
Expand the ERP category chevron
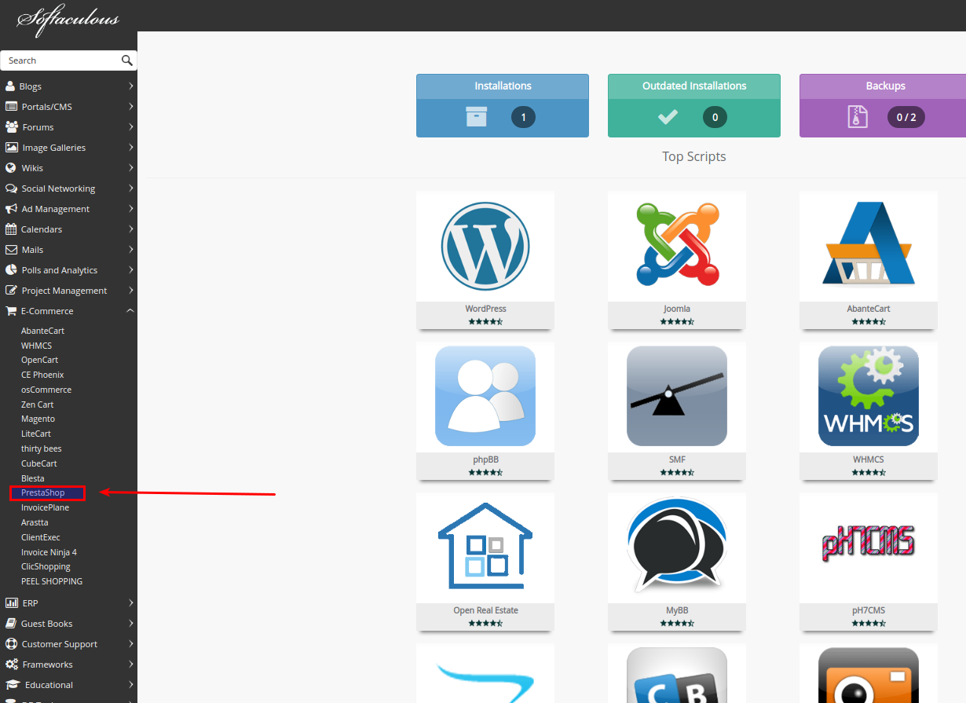coord(130,603)
